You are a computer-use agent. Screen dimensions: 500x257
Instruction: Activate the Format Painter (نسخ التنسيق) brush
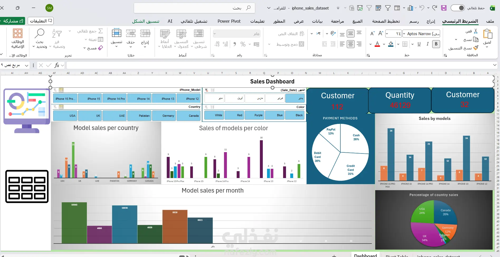[x=476, y=48]
